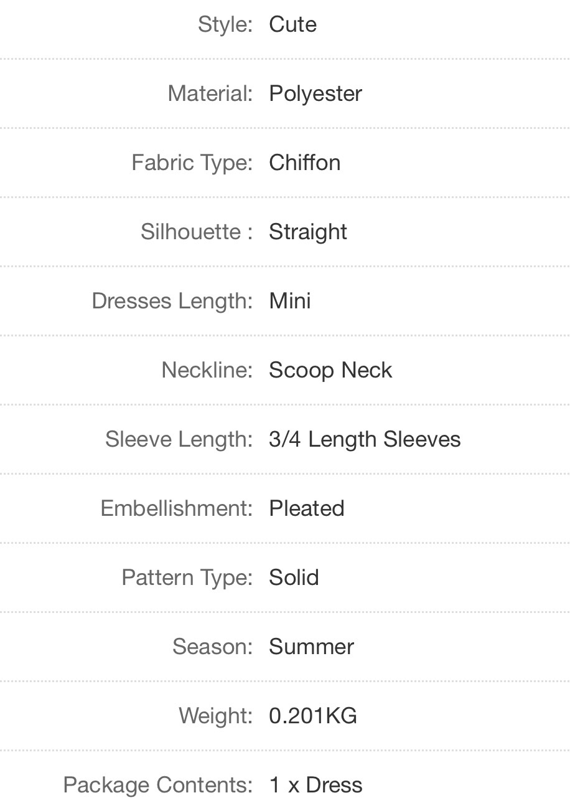570x808 pixels.
Task: Tap the "Straight" silhouette value
Action: [x=307, y=232]
